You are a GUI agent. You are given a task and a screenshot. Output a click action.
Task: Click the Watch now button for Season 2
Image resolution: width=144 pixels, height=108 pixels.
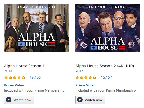(x=90, y=100)
